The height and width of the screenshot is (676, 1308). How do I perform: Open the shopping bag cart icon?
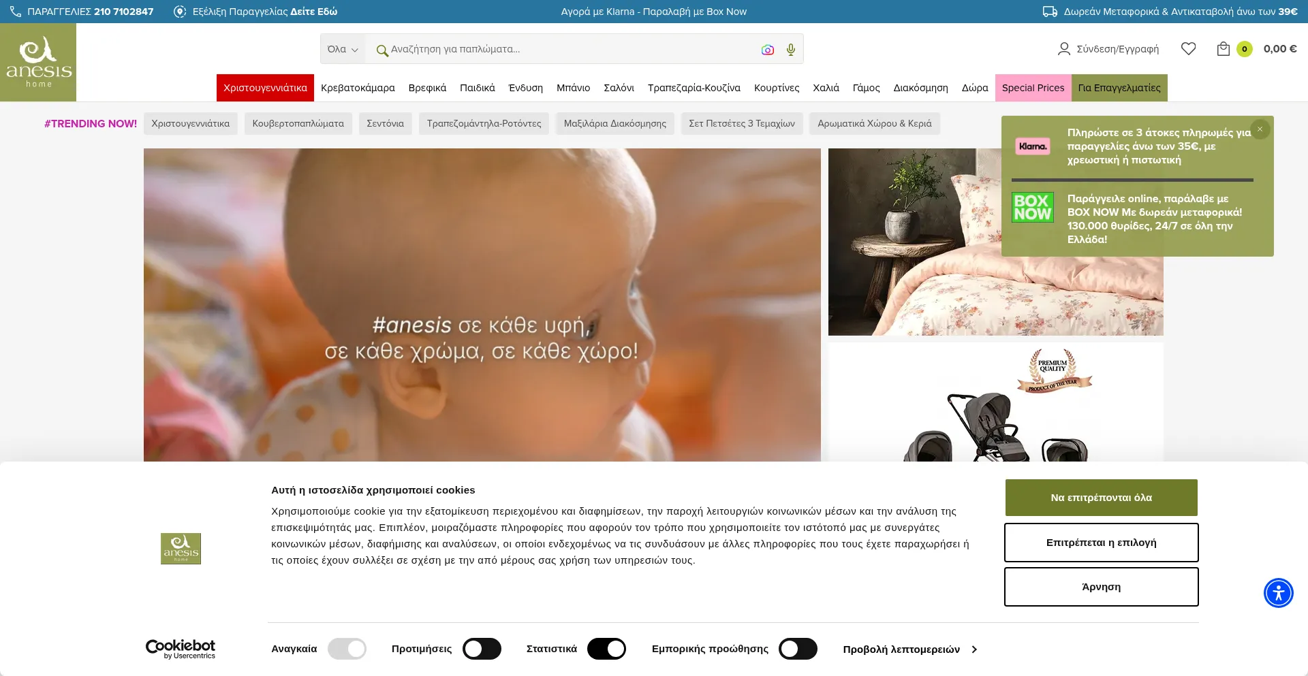tap(1224, 49)
